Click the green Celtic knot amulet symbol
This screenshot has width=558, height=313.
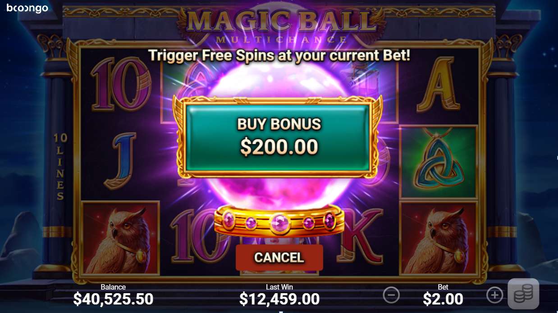[x=439, y=162]
